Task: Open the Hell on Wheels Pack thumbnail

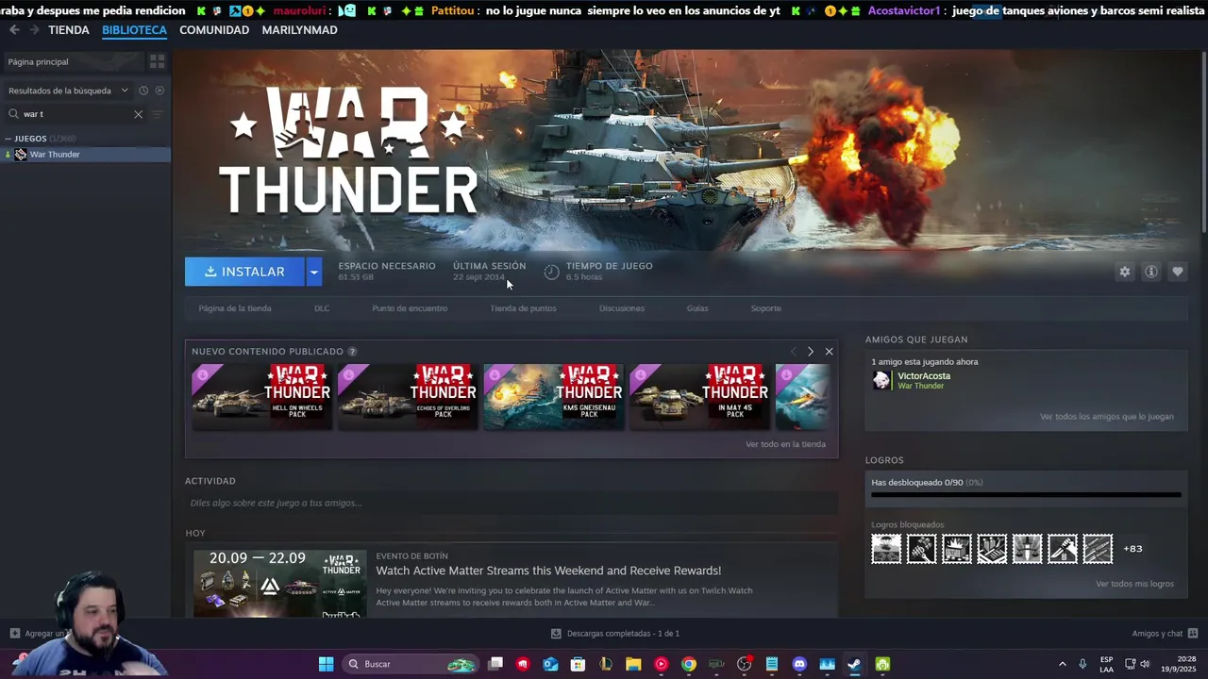Action: pyautogui.click(x=261, y=397)
